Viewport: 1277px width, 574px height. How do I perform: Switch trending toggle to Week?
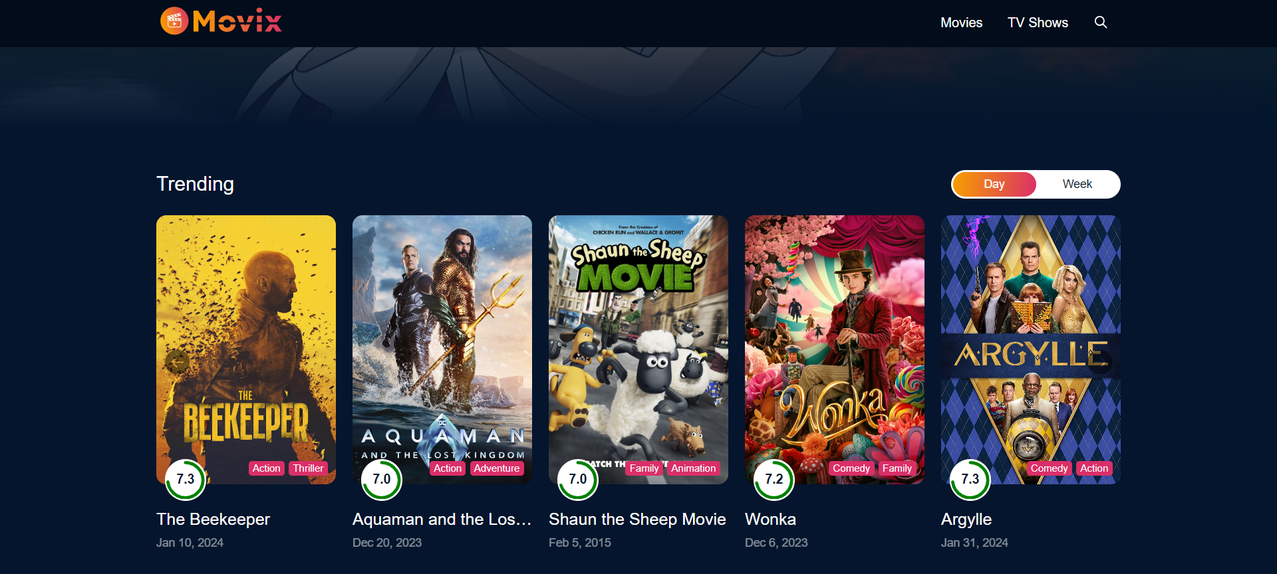pyautogui.click(x=1077, y=184)
